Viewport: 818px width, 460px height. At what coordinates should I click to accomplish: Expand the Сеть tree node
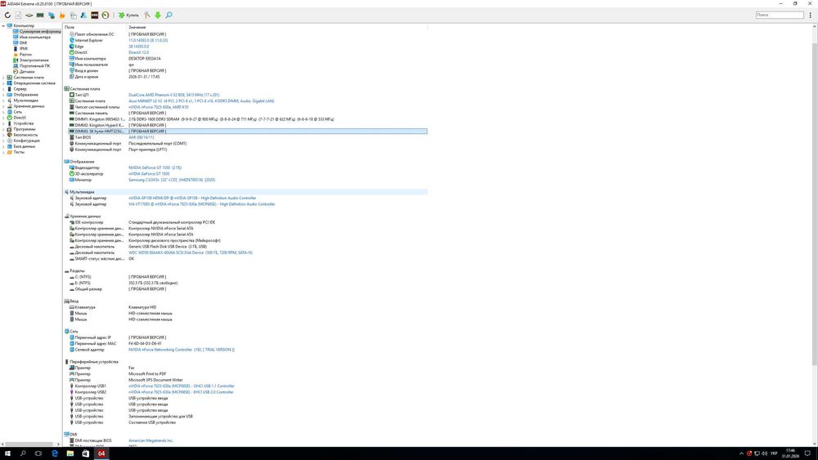3,111
